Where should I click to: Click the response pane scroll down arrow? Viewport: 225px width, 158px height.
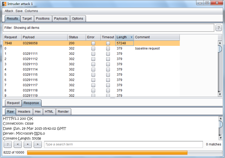pyautogui.click(x=221, y=138)
